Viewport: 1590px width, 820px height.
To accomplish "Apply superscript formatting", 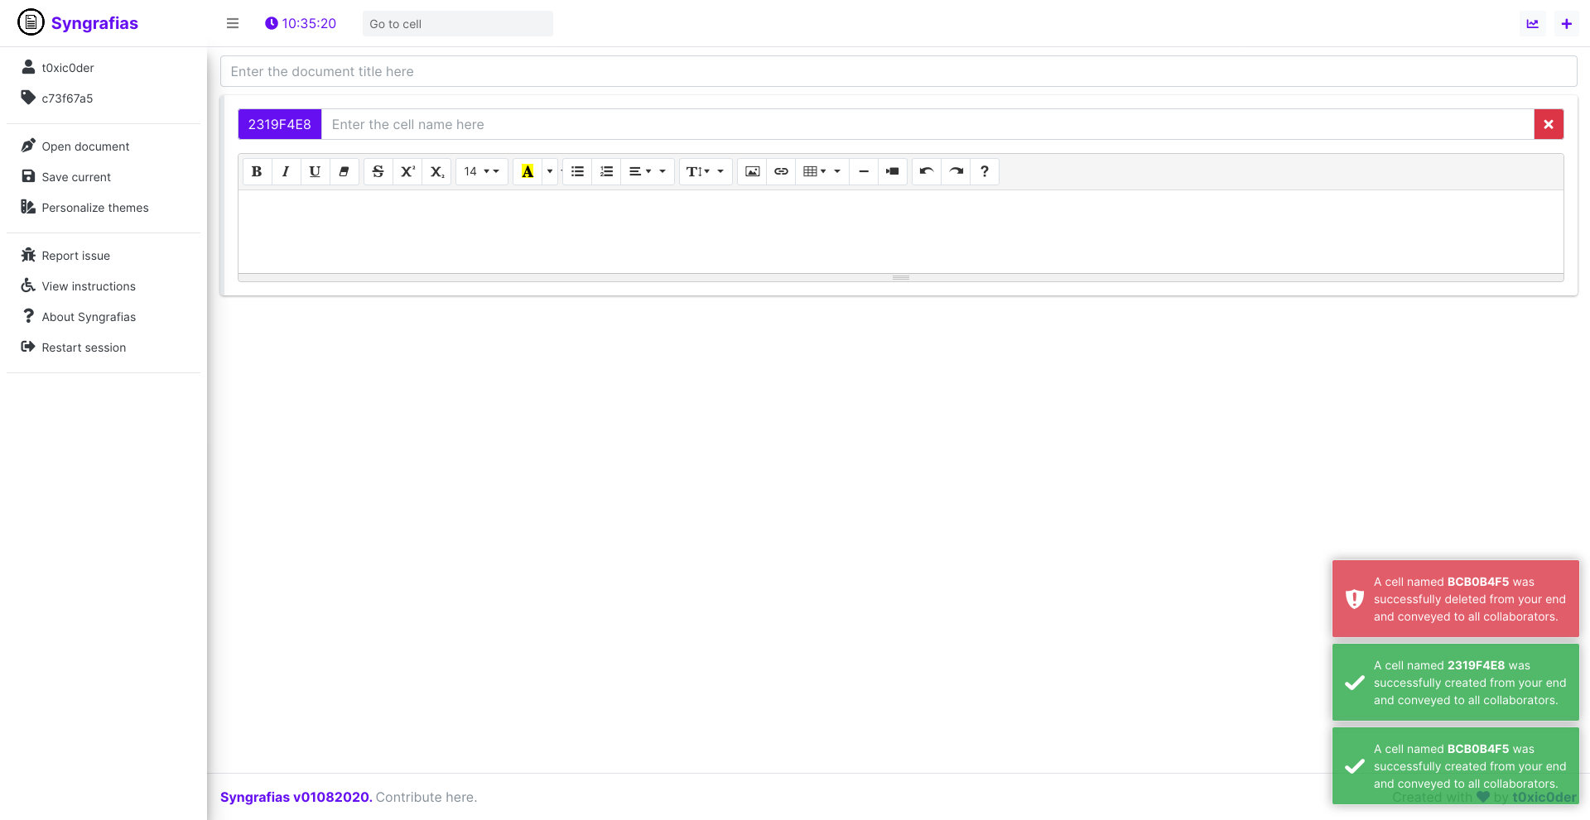I will click(x=407, y=171).
